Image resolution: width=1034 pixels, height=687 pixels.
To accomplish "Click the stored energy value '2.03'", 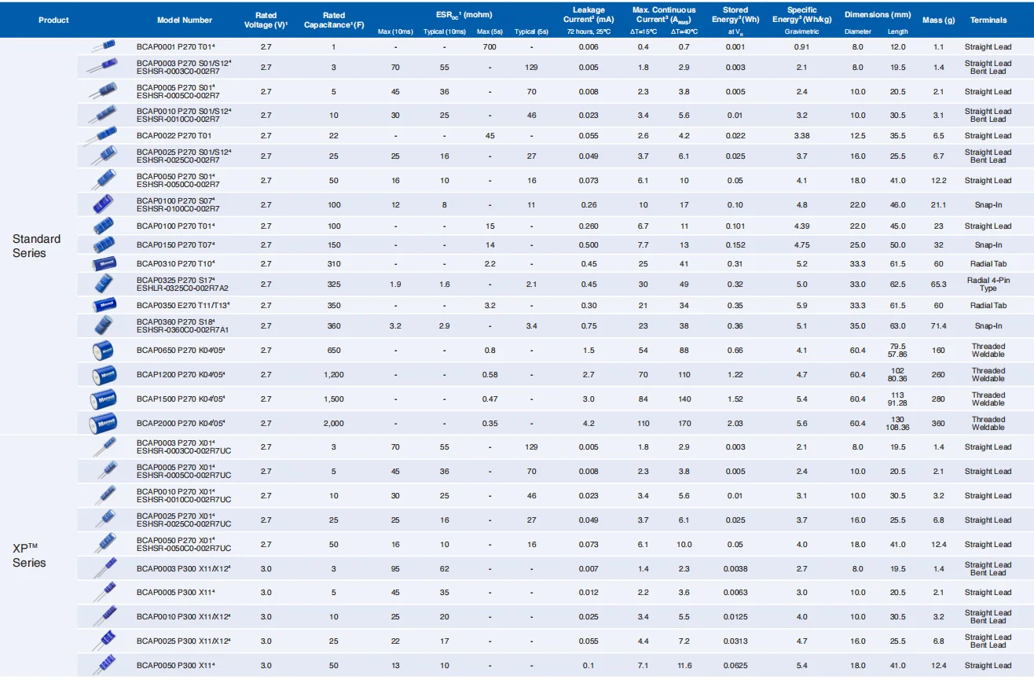I will point(735,424).
